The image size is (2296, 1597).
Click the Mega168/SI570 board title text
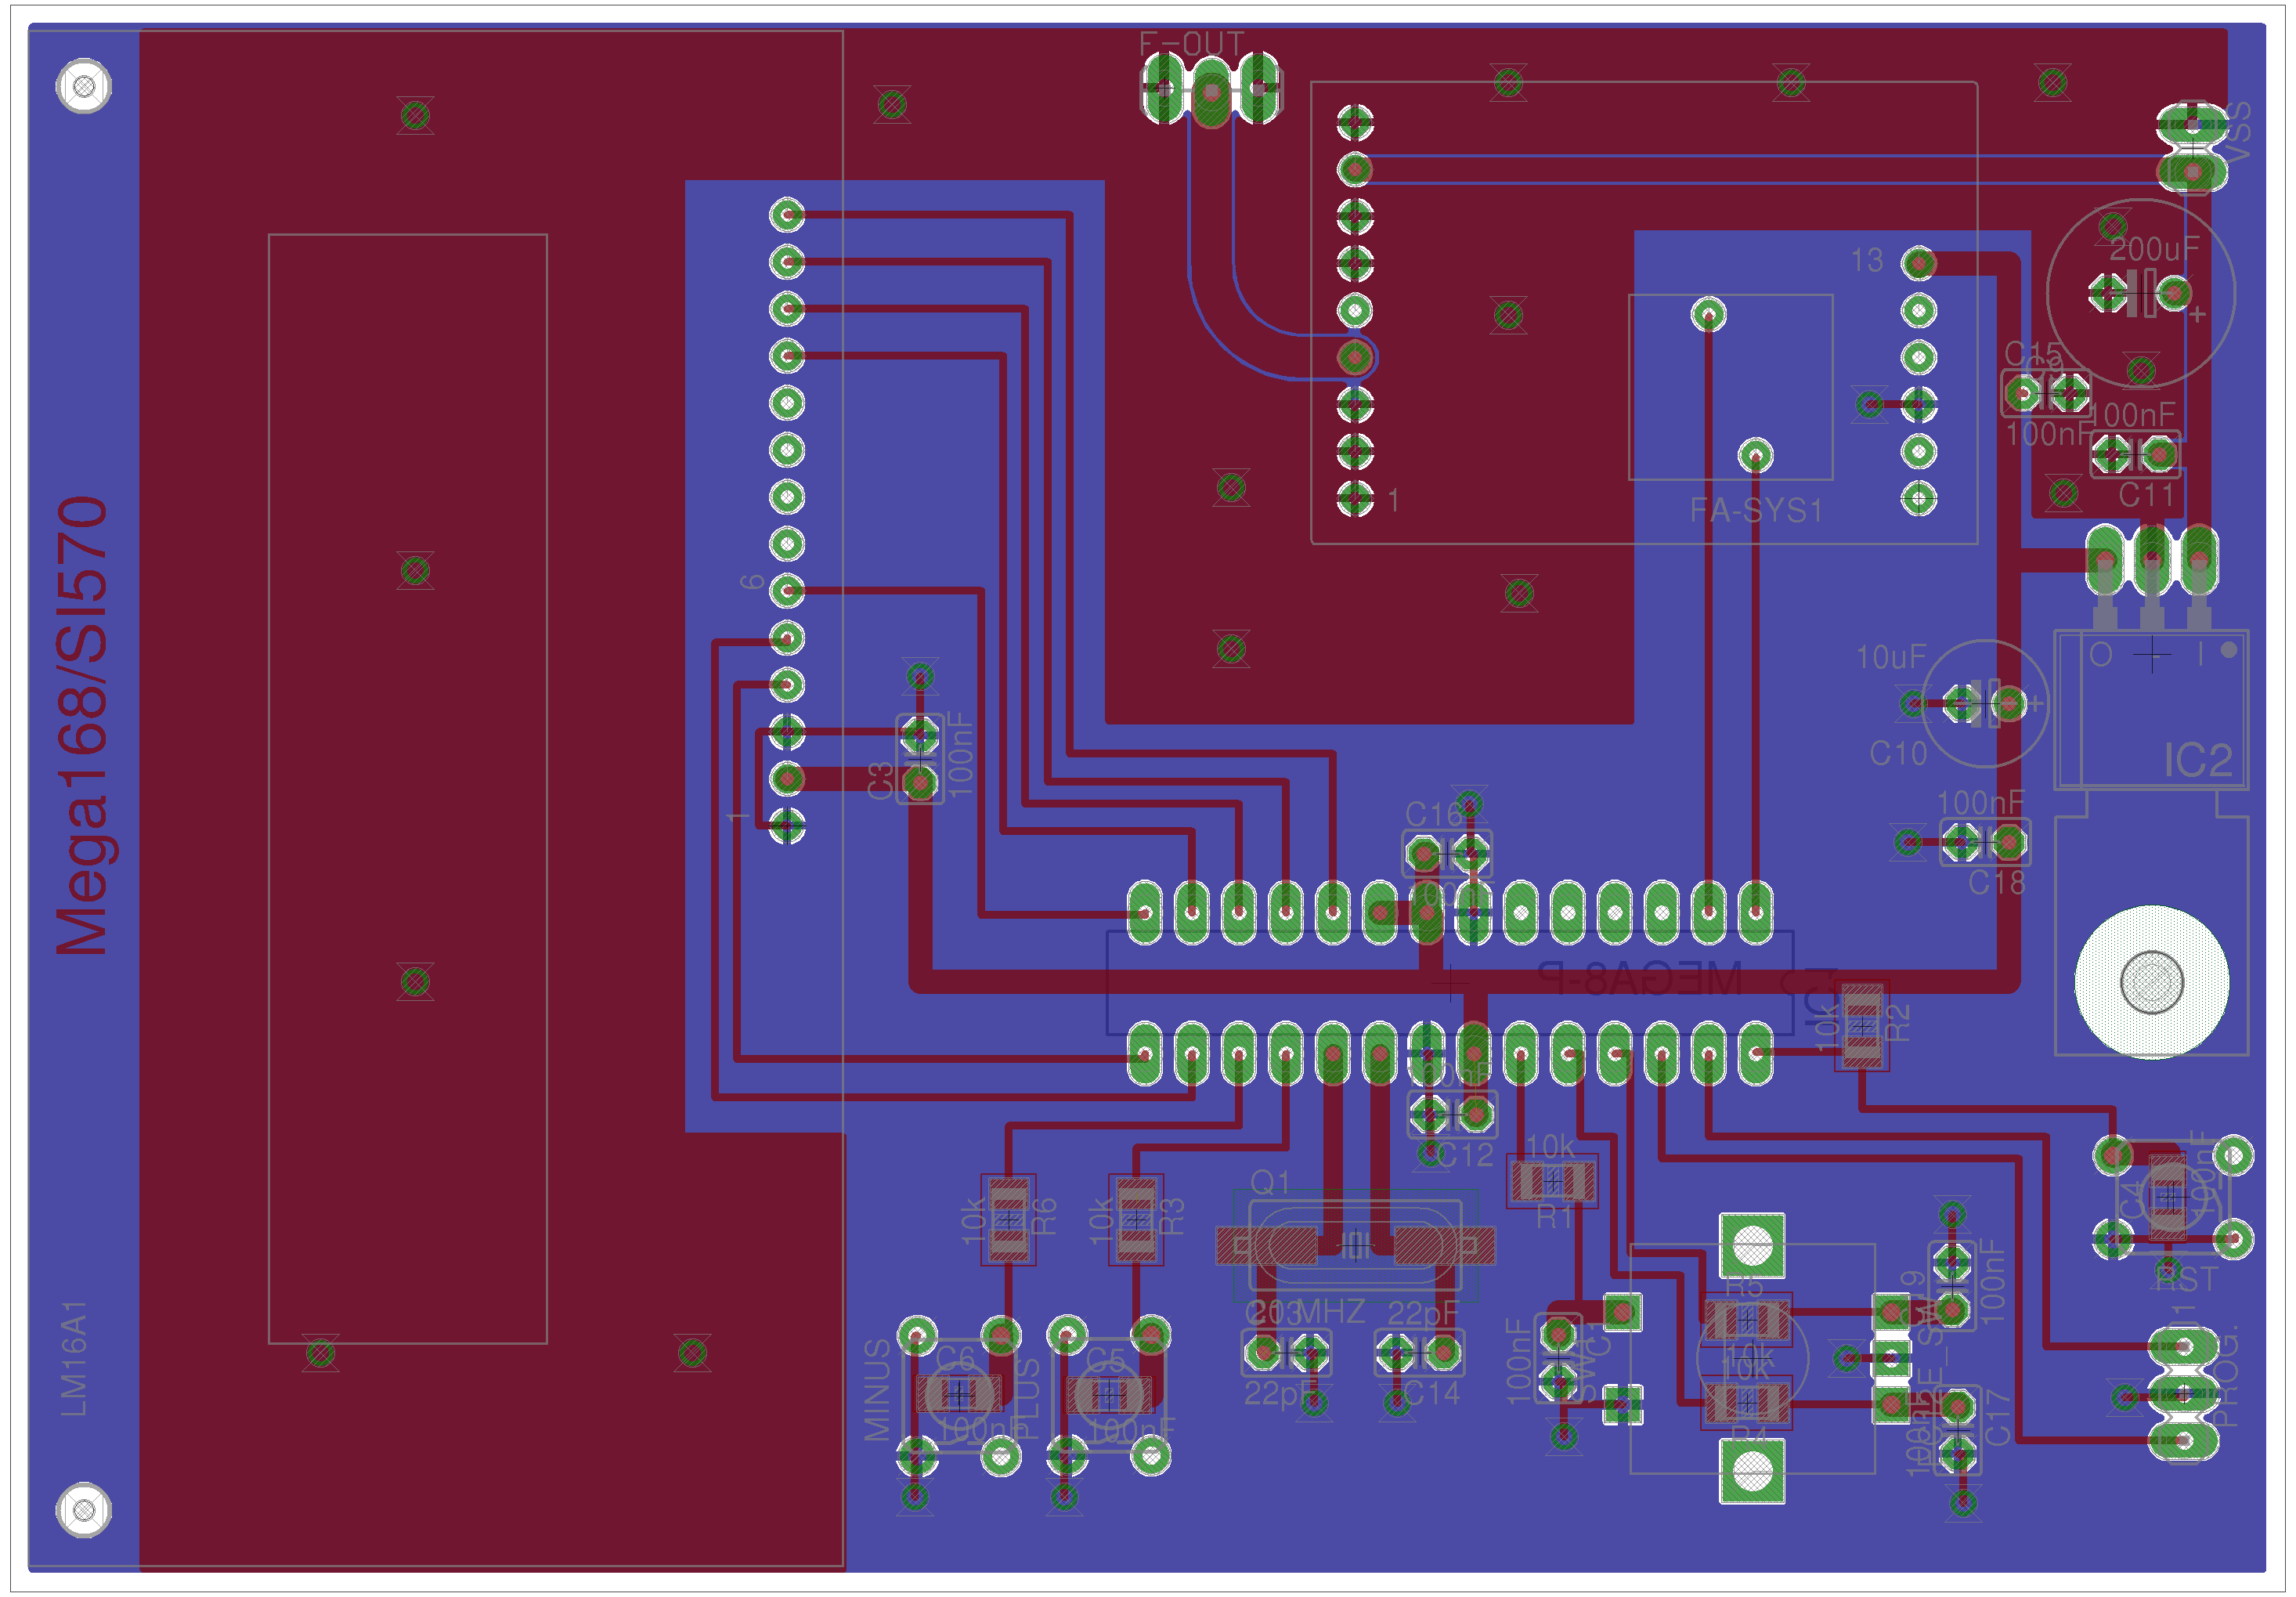click(x=82, y=725)
